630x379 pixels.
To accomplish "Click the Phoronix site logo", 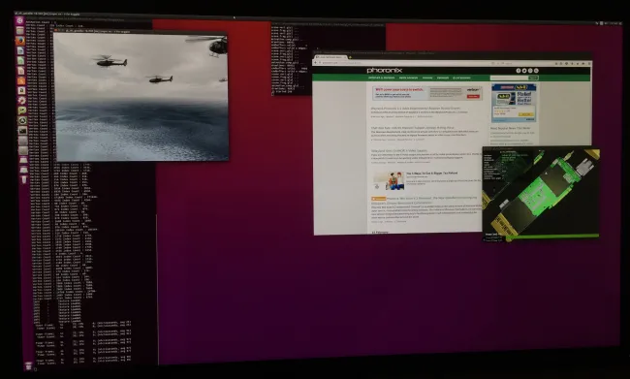I will pyautogui.click(x=385, y=71).
